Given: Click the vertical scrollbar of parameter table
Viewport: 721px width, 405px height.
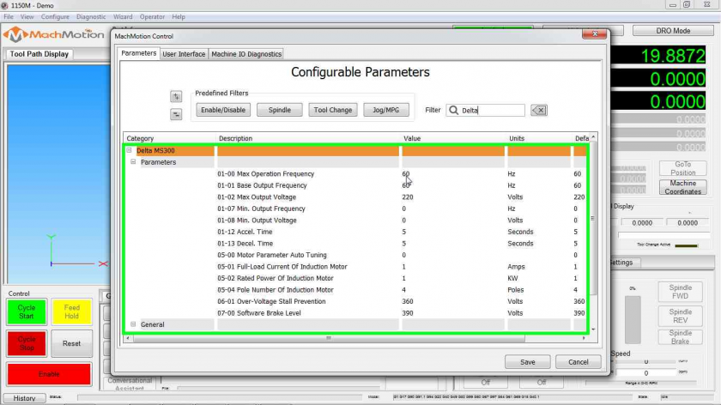Looking at the screenshot, I should 593,218.
